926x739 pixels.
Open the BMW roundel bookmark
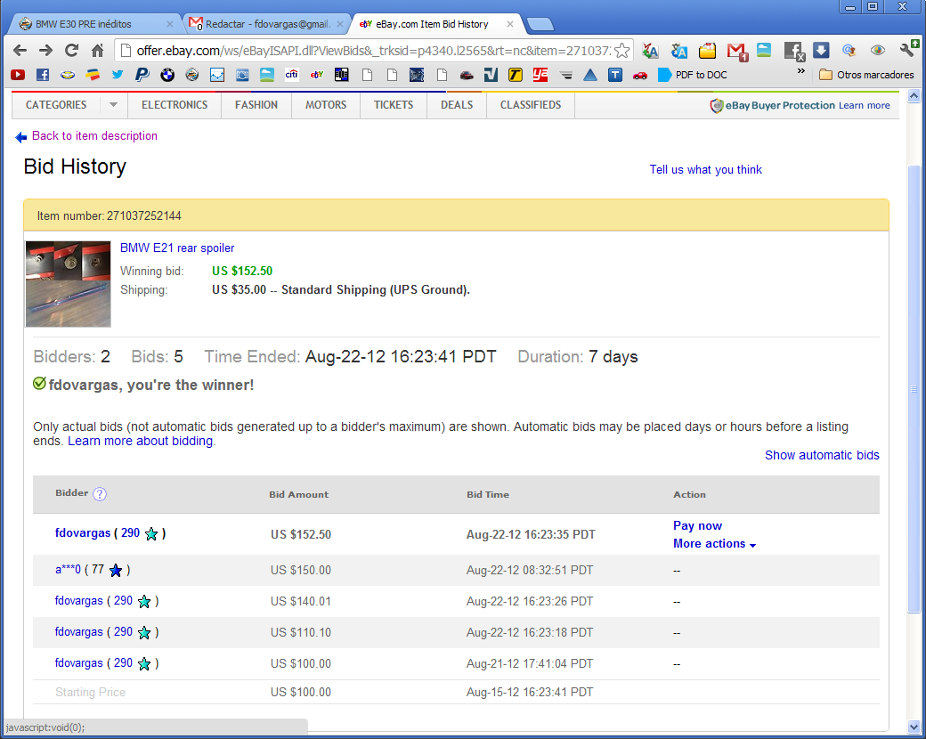click(167, 75)
